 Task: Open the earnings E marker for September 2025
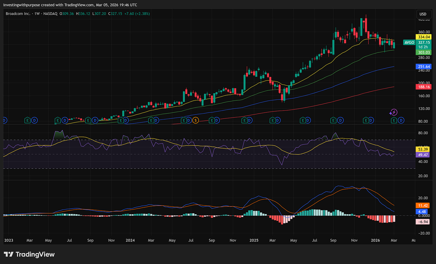point(333,120)
